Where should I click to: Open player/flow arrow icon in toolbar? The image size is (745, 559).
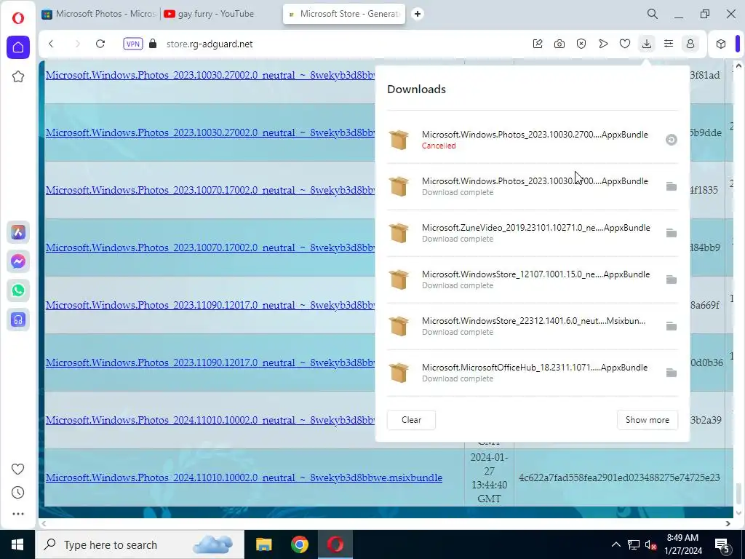[603, 44]
